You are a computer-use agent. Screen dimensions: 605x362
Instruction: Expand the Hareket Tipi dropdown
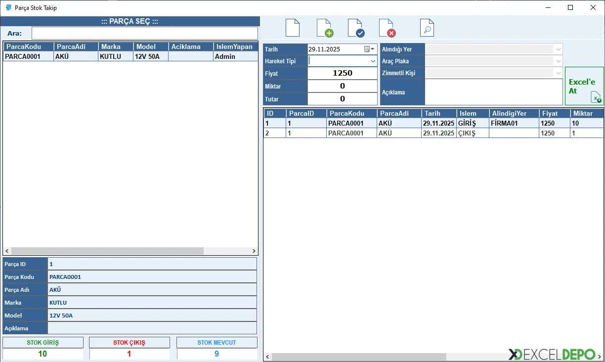(x=373, y=61)
